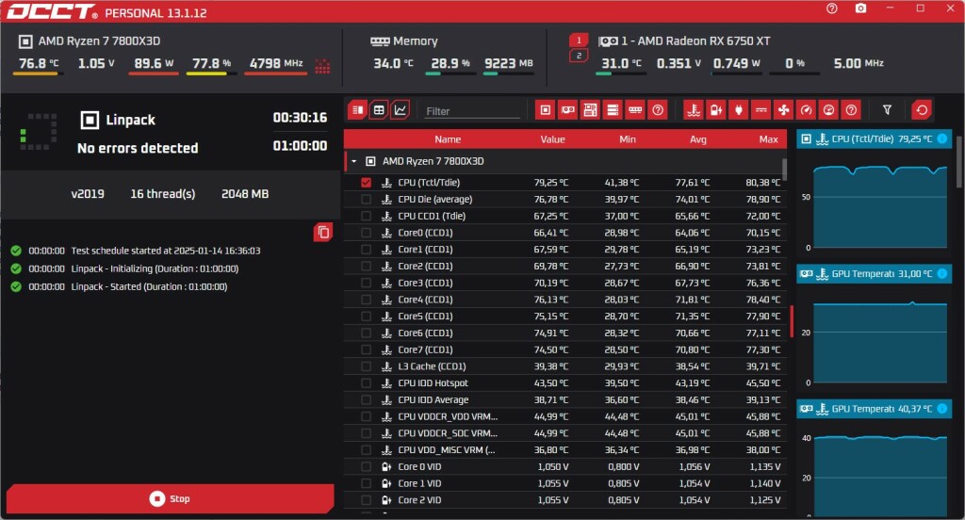Click the '16 thread(s)' test setting text
The height and width of the screenshot is (520, 965).
click(x=162, y=194)
